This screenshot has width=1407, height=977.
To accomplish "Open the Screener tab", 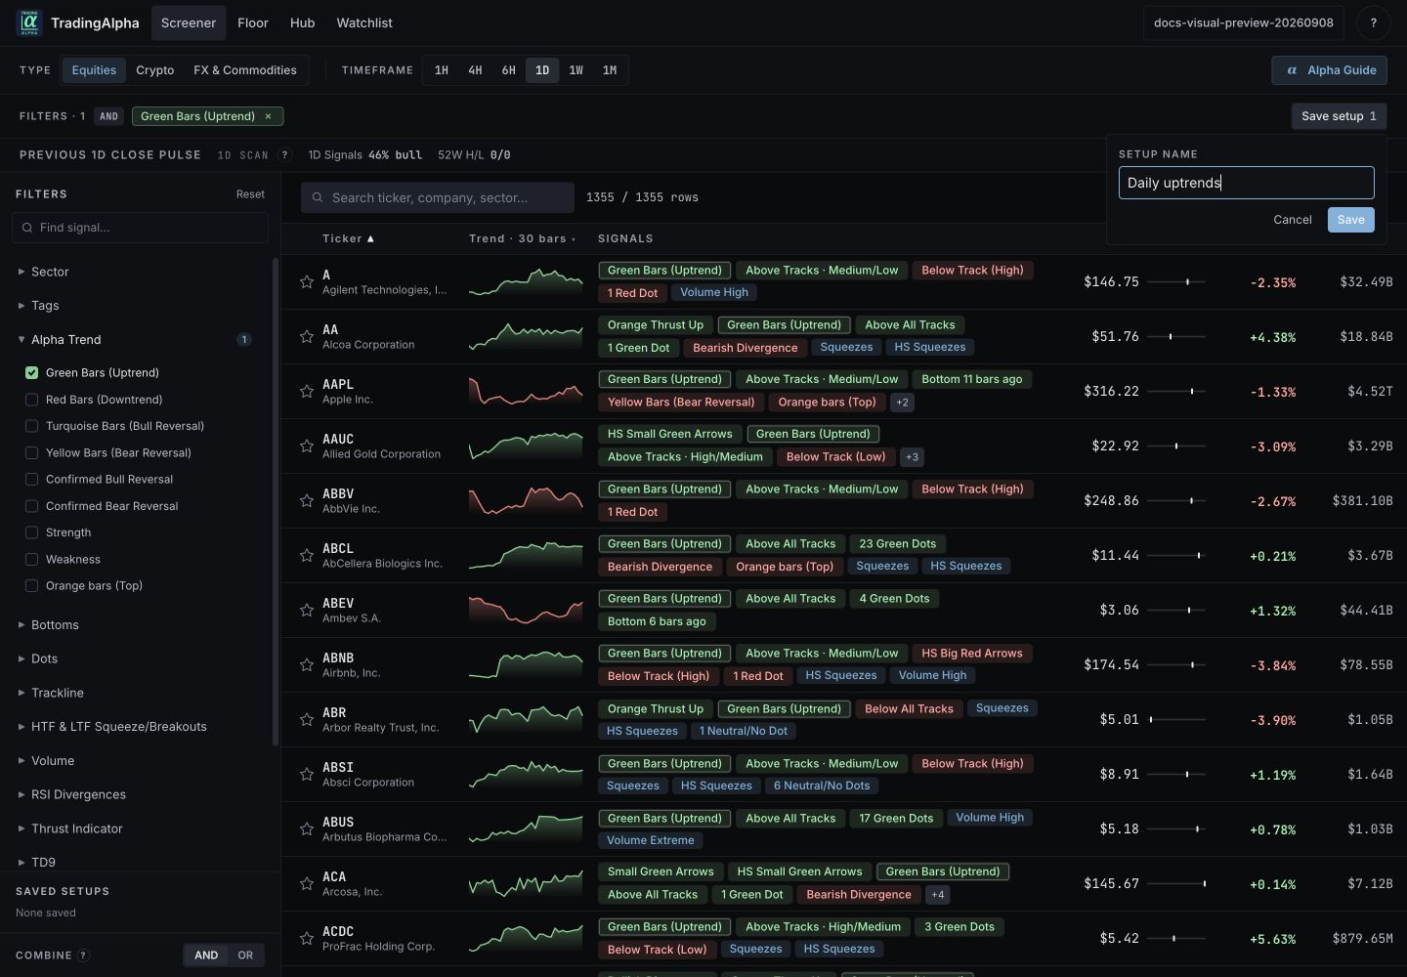I will pos(189,22).
